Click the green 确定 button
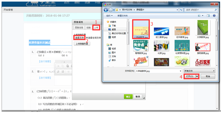Image resolution: width=221 pixels, height=113 pixels. click(x=128, y=97)
